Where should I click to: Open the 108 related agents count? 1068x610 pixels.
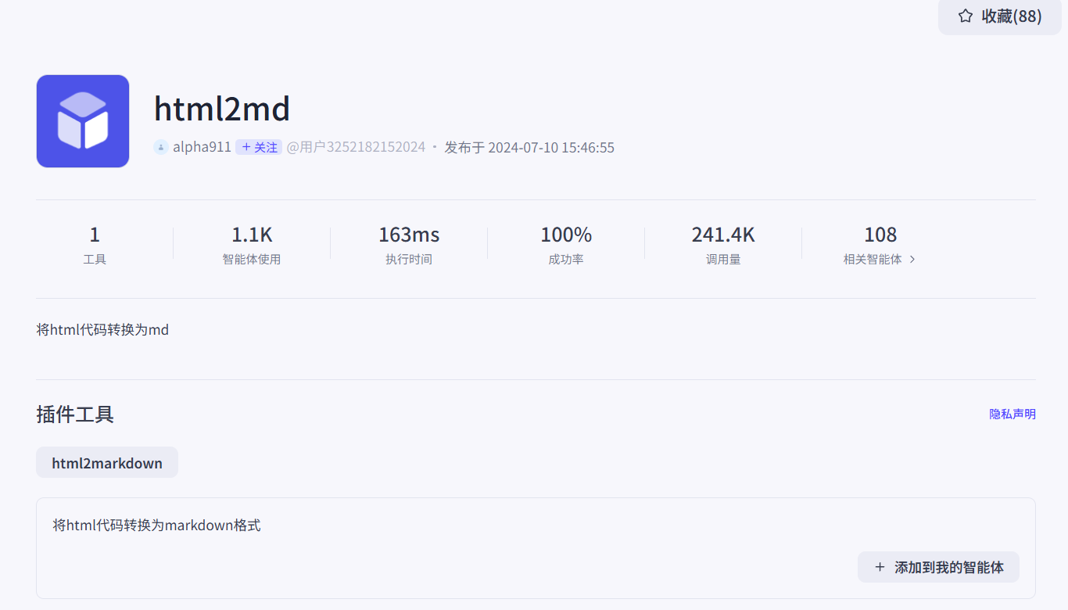point(880,235)
